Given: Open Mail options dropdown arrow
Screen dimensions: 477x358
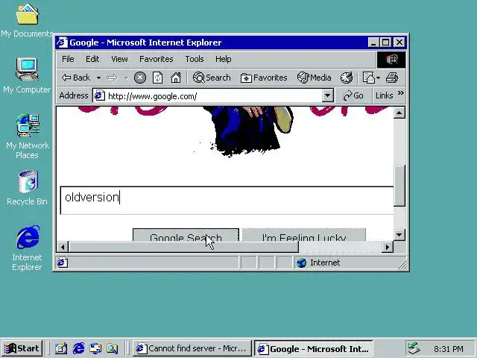Looking at the screenshot, I should tap(378, 78).
